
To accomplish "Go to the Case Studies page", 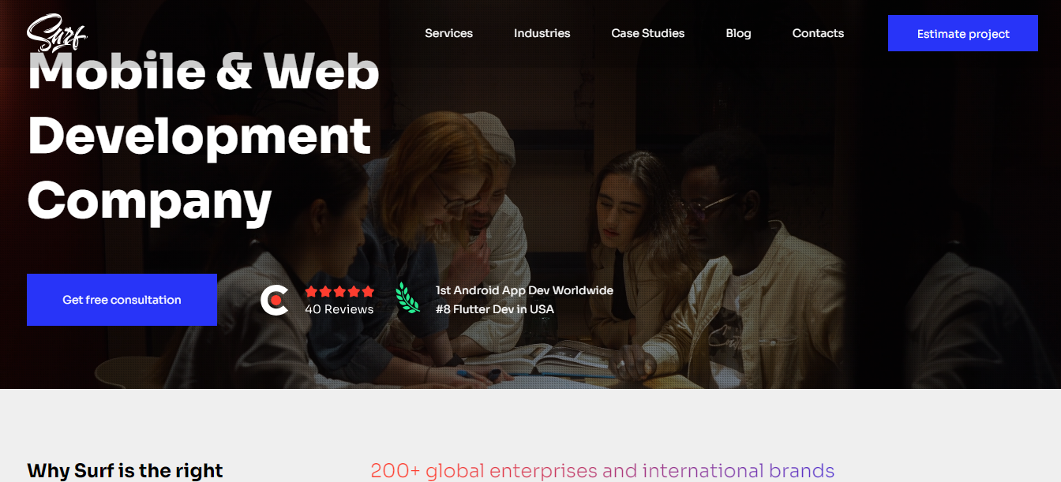I will click(647, 33).
